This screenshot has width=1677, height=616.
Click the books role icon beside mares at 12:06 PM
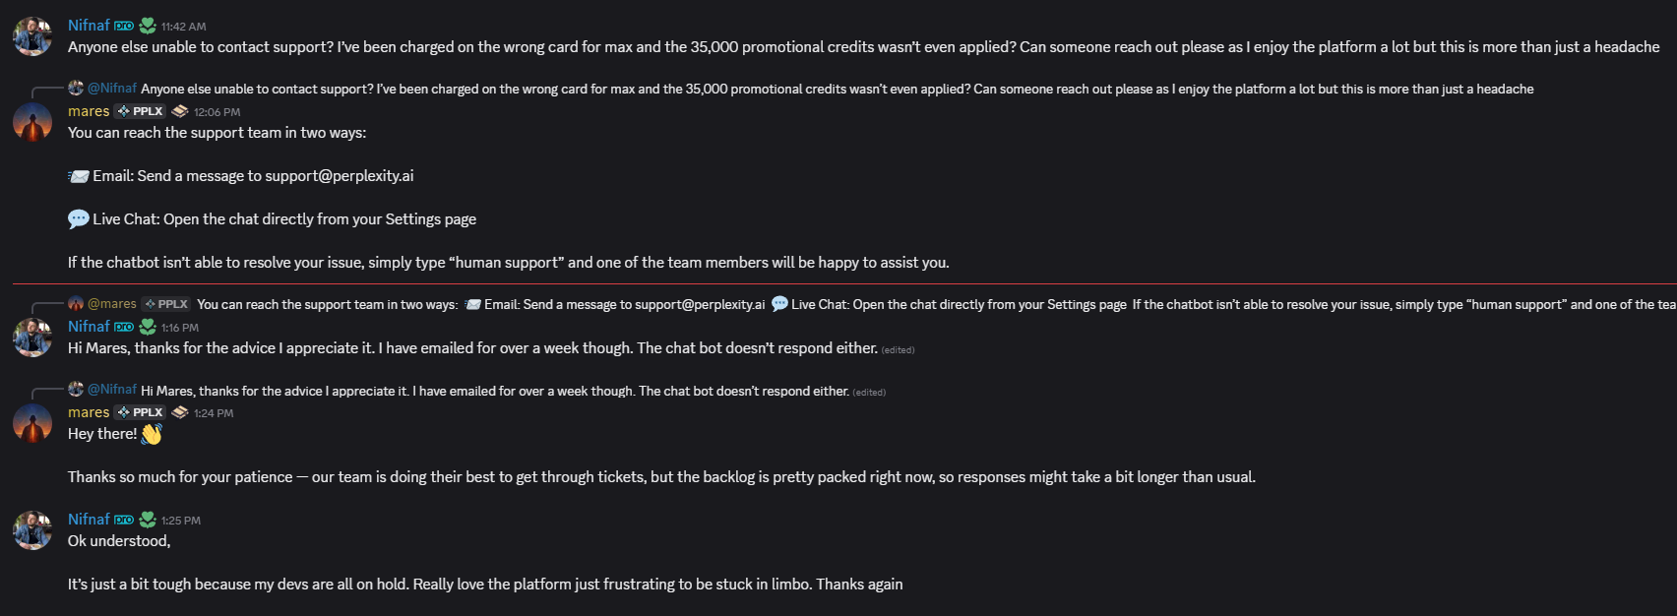click(x=180, y=111)
